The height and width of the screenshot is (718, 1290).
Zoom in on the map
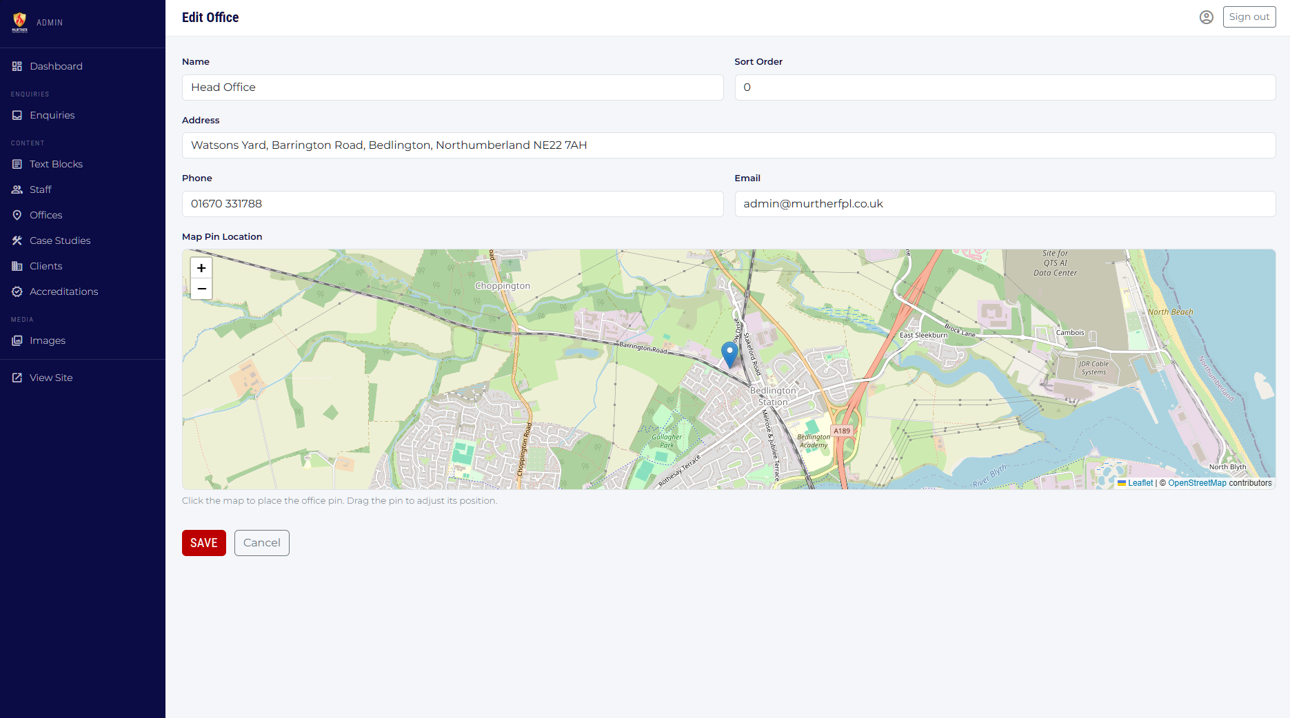click(x=201, y=268)
